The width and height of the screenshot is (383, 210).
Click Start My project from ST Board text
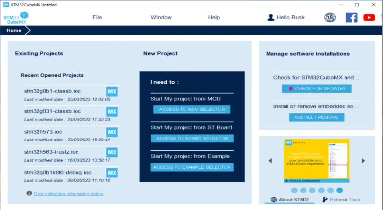[191, 127]
